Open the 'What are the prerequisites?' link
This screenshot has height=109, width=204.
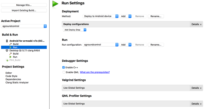click(95, 72)
